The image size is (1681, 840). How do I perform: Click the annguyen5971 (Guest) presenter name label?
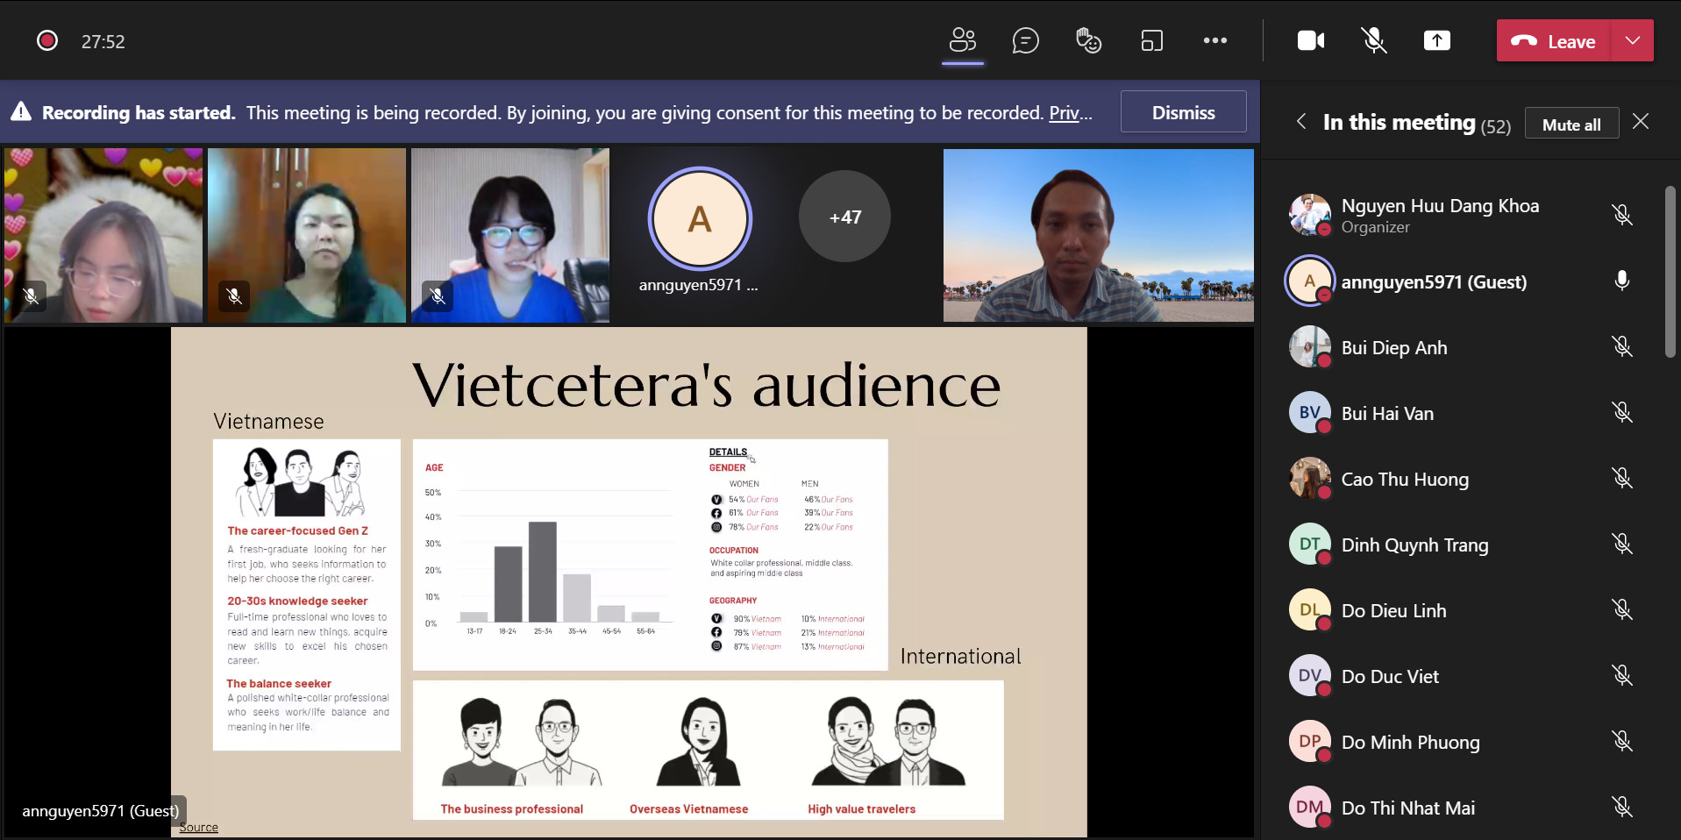(101, 811)
